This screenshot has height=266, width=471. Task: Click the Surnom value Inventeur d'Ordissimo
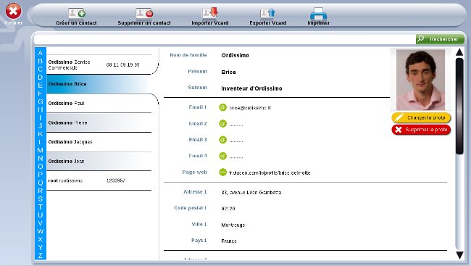tap(251, 88)
